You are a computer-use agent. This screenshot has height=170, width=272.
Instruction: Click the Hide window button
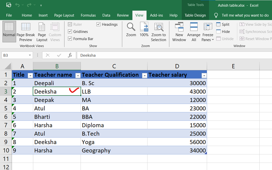[x=223, y=31]
